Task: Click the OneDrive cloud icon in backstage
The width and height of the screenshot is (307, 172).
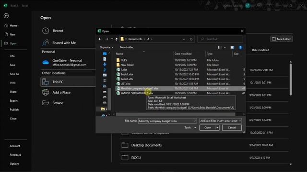Action: click(x=46, y=62)
